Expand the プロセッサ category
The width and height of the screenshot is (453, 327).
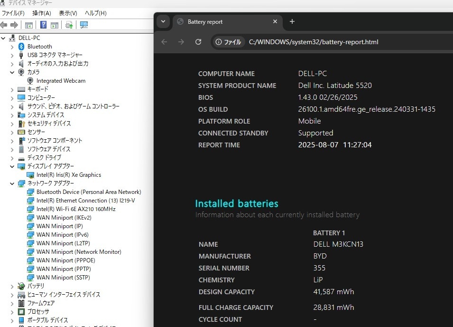point(12,312)
